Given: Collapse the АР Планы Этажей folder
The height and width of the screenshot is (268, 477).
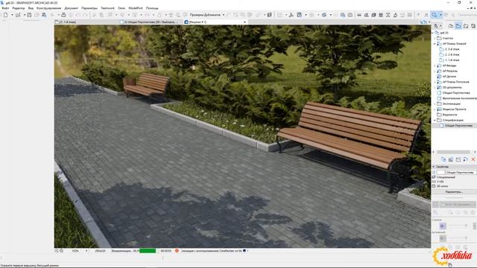Looking at the screenshot, I should point(435,44).
